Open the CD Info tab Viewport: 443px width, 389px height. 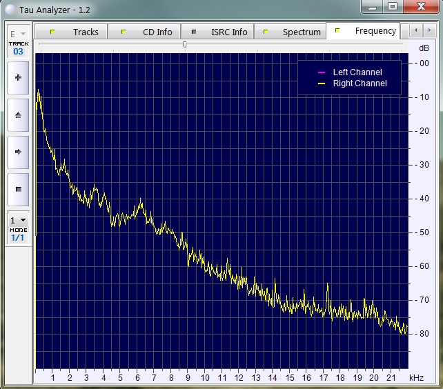point(148,32)
